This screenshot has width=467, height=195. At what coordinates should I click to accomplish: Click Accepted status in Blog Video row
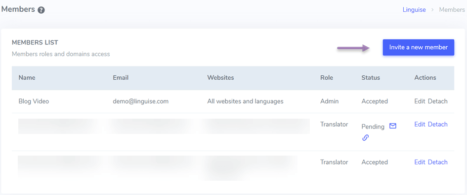coord(375,101)
